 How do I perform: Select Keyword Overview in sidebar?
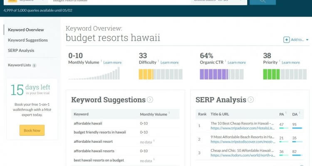coord(26,30)
